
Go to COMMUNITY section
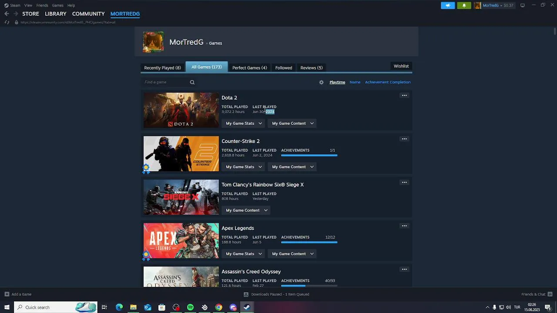88,14
